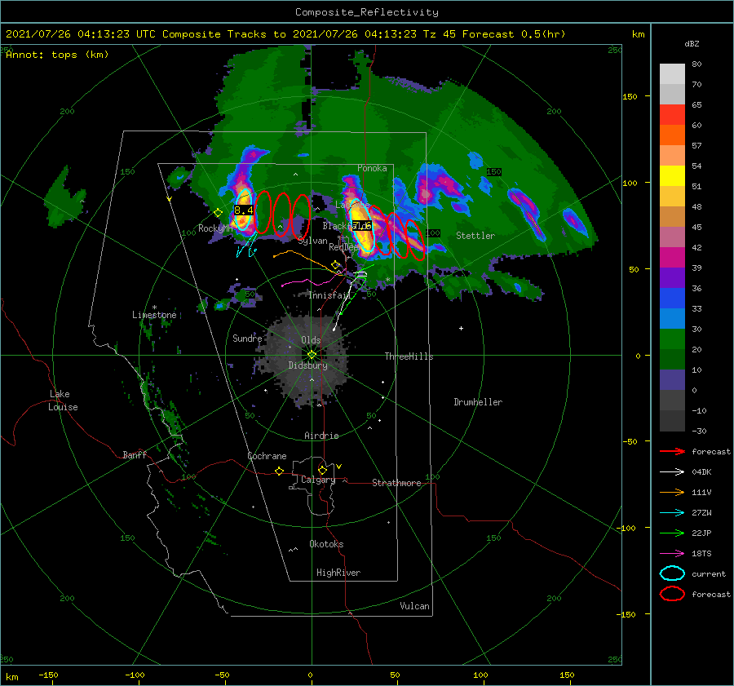Click the Airdrie city label

pyautogui.click(x=321, y=436)
